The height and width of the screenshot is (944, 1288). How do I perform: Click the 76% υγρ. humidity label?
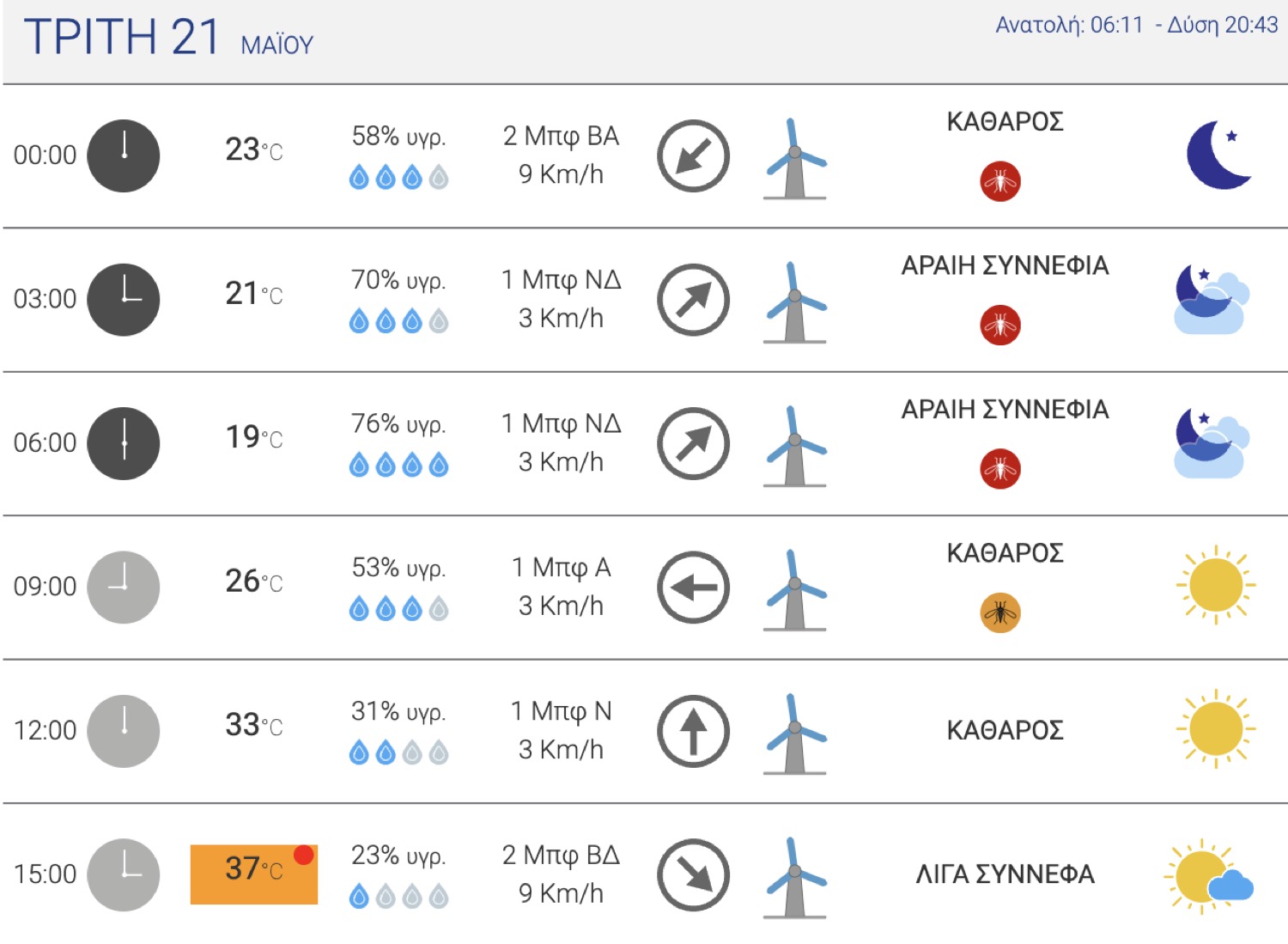(x=398, y=423)
